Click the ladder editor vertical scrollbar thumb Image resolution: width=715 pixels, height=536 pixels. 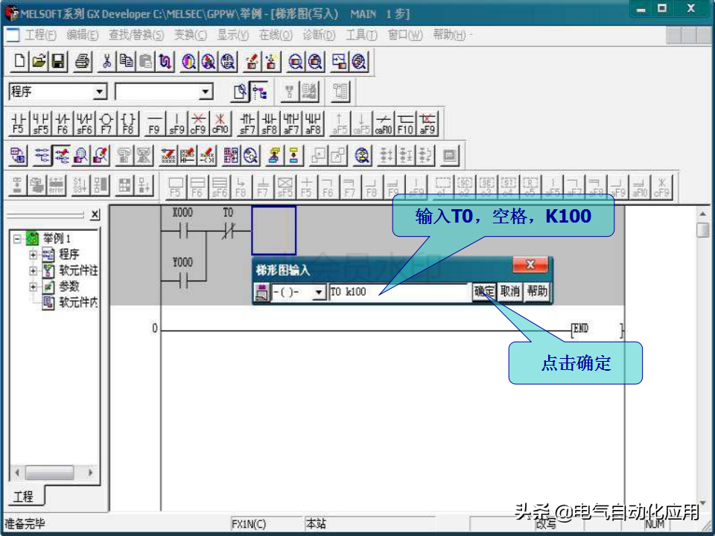(702, 230)
